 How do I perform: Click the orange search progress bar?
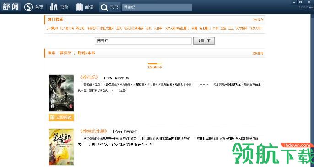155,63
